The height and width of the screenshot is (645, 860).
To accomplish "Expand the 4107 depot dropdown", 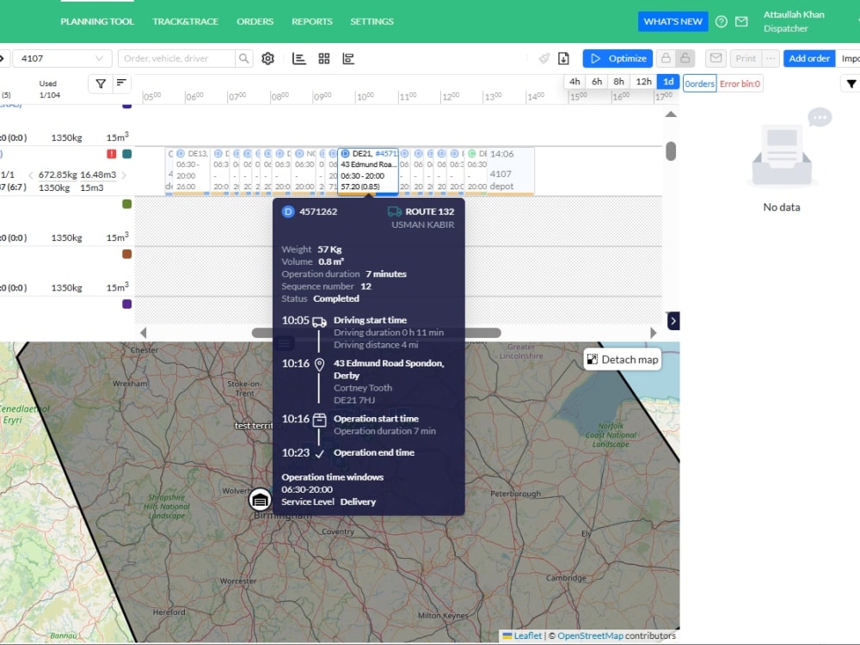I will click(62, 58).
